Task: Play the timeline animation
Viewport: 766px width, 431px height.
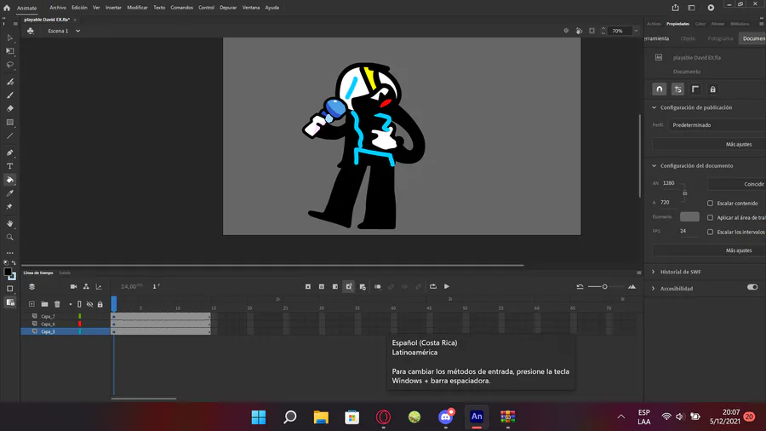Action: pos(447,287)
